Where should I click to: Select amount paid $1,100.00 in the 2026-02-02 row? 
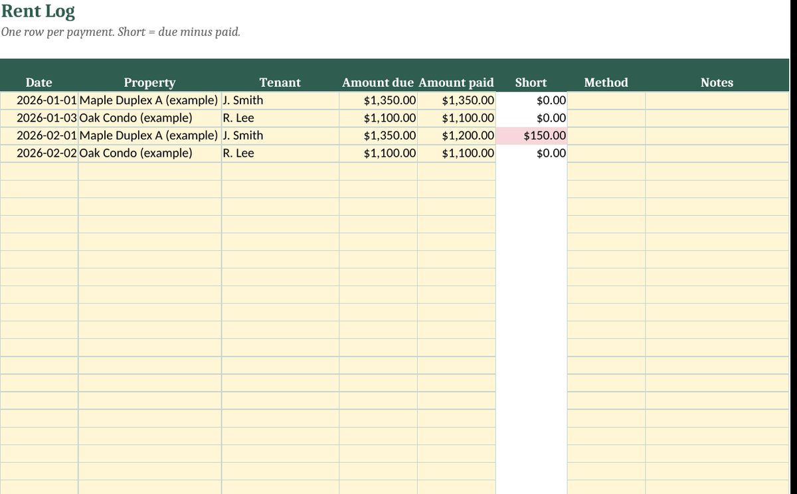(456, 153)
